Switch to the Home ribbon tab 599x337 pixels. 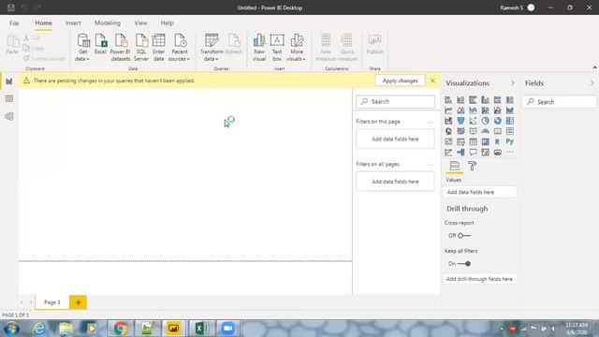44,22
